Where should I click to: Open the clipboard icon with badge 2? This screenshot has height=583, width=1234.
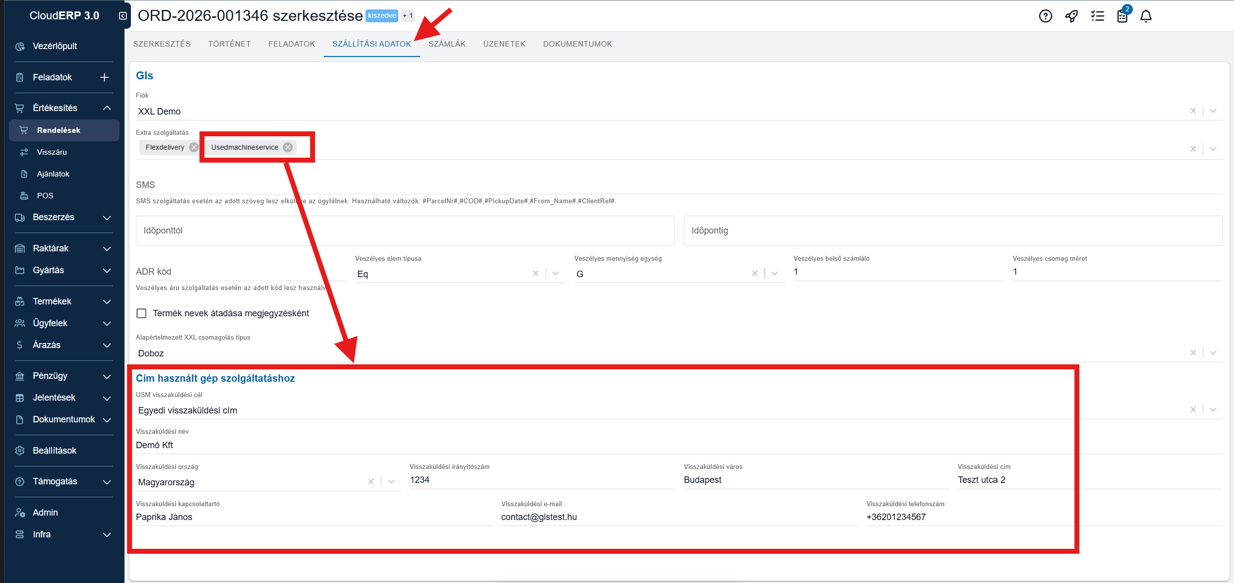point(1122,16)
